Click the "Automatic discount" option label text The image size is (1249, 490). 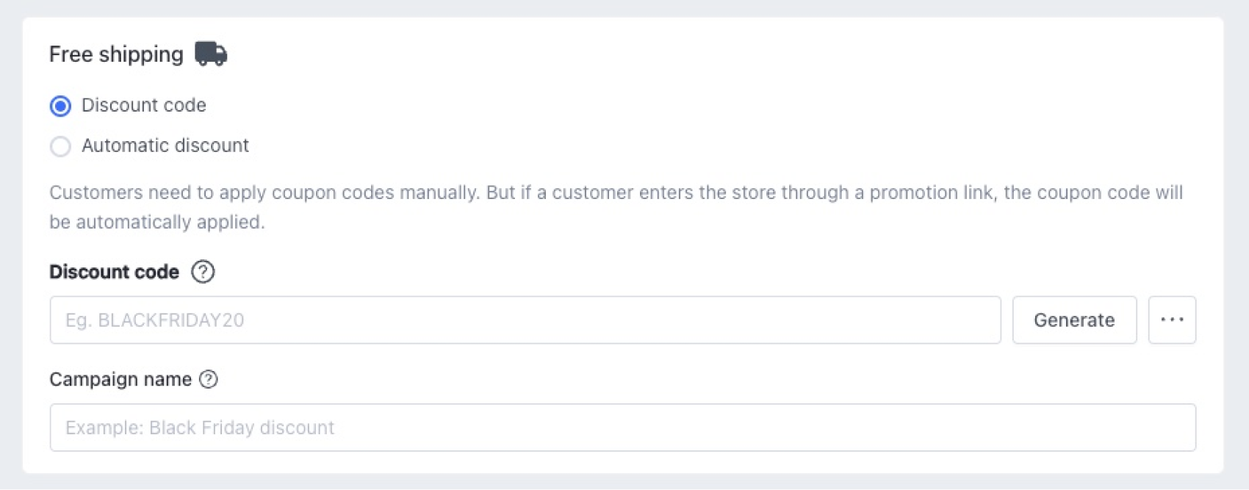pos(165,145)
